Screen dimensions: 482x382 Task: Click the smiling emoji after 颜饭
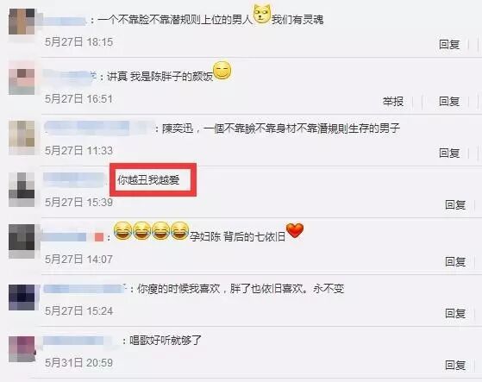tap(222, 71)
